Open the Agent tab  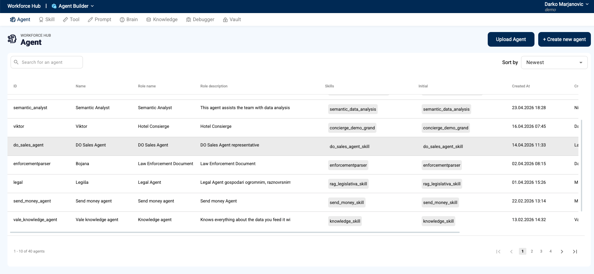[x=20, y=20]
